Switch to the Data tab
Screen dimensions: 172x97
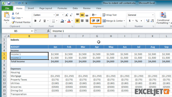[75, 8]
